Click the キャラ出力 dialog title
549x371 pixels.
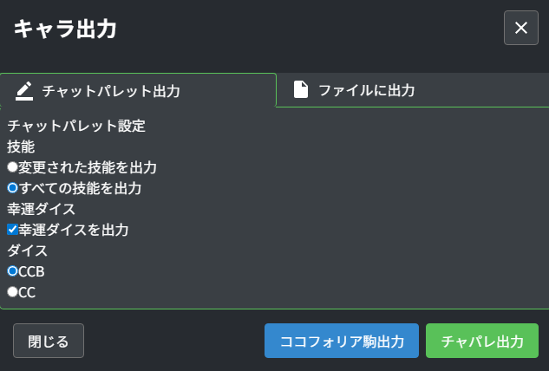[x=65, y=29]
